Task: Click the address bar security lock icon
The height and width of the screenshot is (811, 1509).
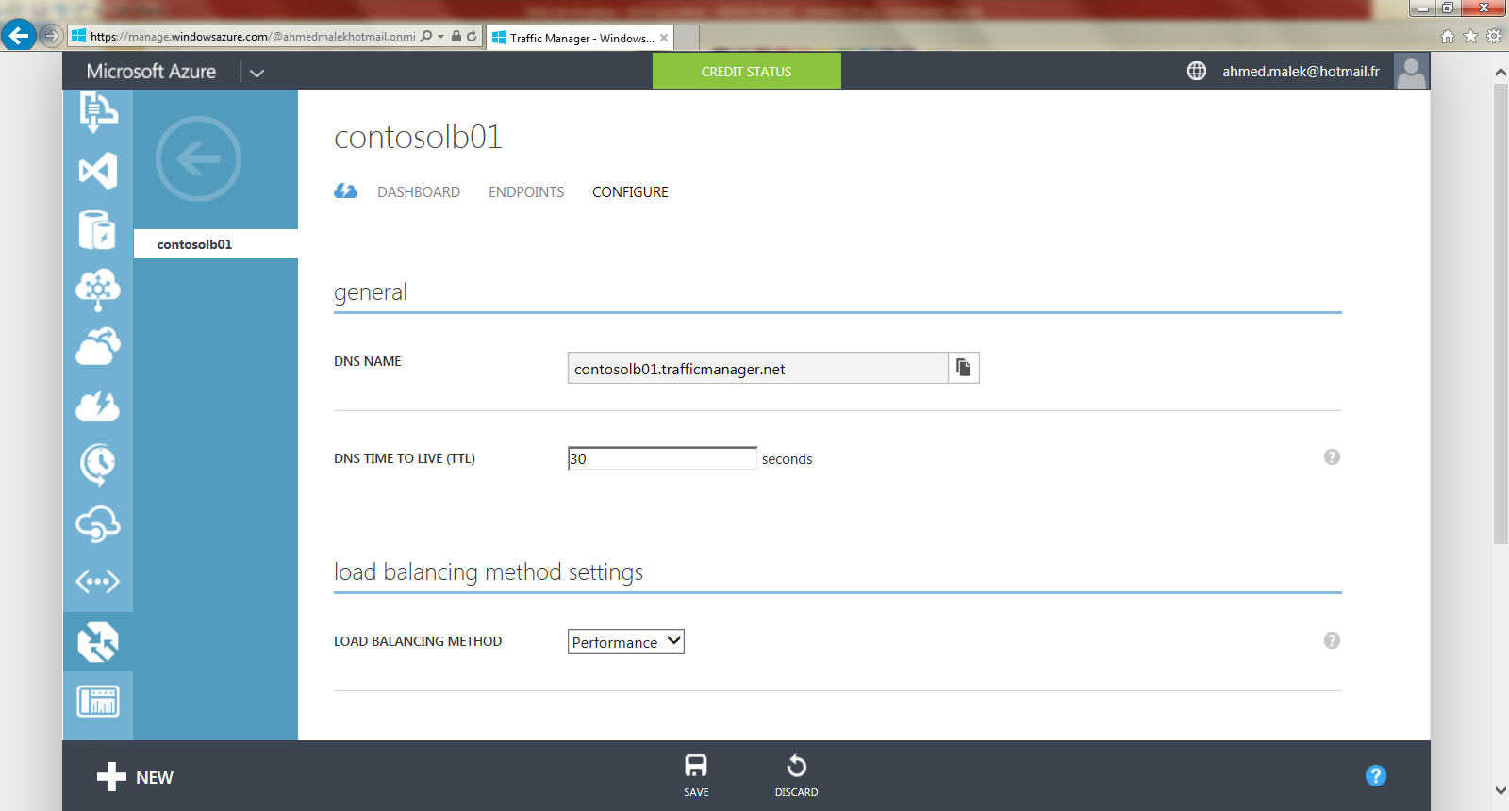Action: click(x=456, y=37)
